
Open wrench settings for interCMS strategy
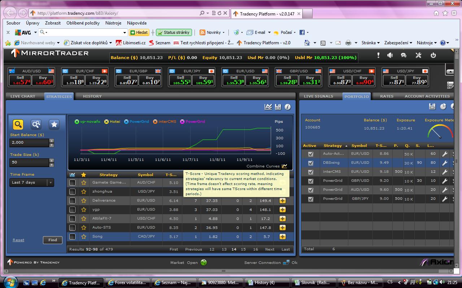(445, 172)
